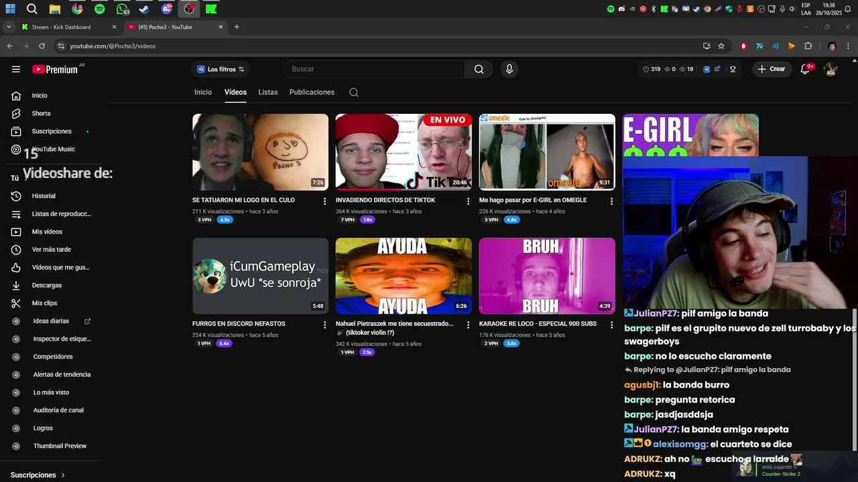Click the channel search magnifier icon

click(354, 92)
